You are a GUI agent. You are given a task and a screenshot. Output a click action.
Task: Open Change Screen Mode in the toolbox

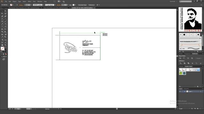(4, 59)
